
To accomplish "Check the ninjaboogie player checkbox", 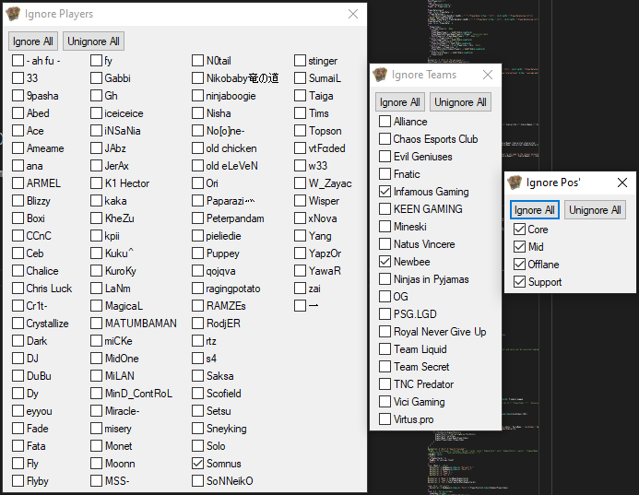I will point(197,95).
